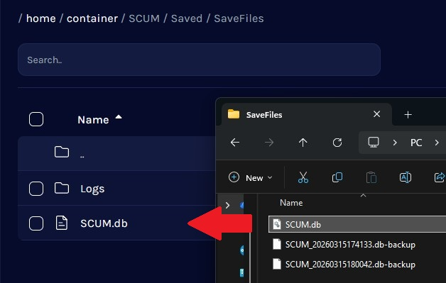This screenshot has width=446, height=283.
Task: Click the sort caret above Explorer Name column
Action: click(x=363, y=196)
